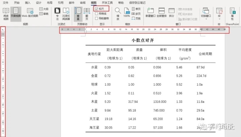The height and width of the screenshot is (137, 241).
Task: Select side-to-side page flip (翻页)
Action: click(87, 14)
